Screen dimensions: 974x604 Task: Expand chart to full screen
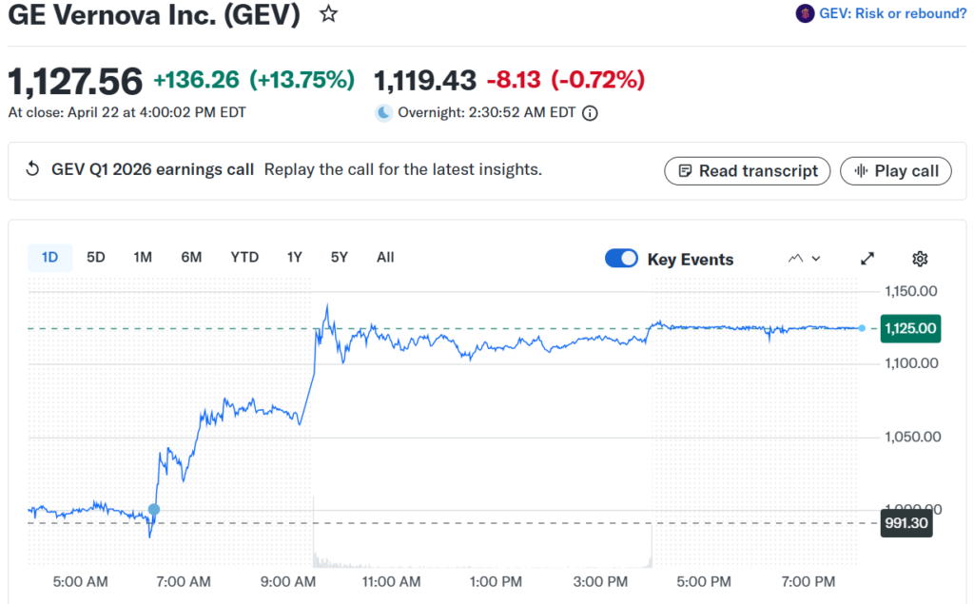coord(867,259)
